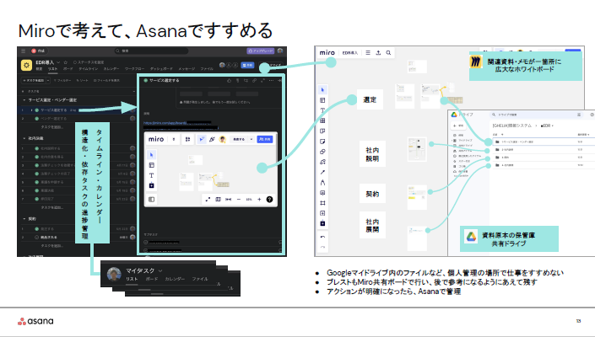Select the sticky note tool in Miro sidebar

tap(322, 142)
